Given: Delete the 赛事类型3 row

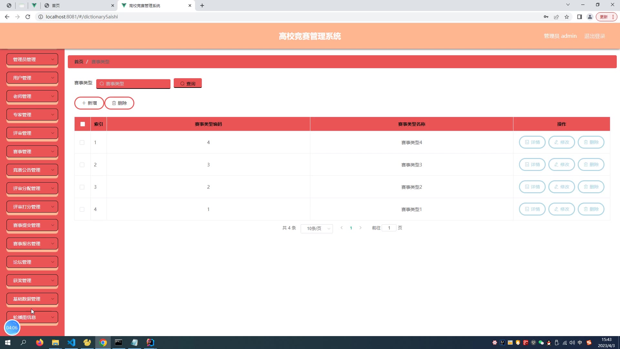Looking at the screenshot, I should click(x=591, y=164).
